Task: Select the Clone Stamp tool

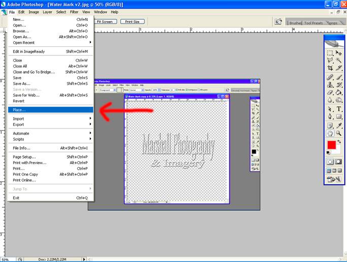Action: 330,85
